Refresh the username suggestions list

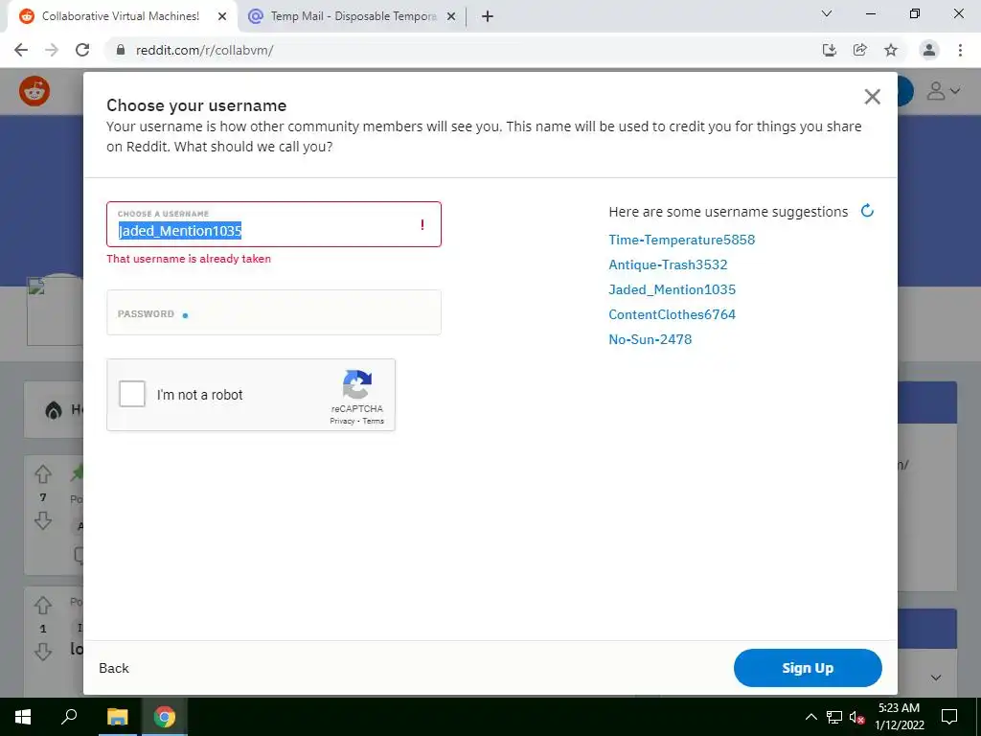[x=867, y=211]
